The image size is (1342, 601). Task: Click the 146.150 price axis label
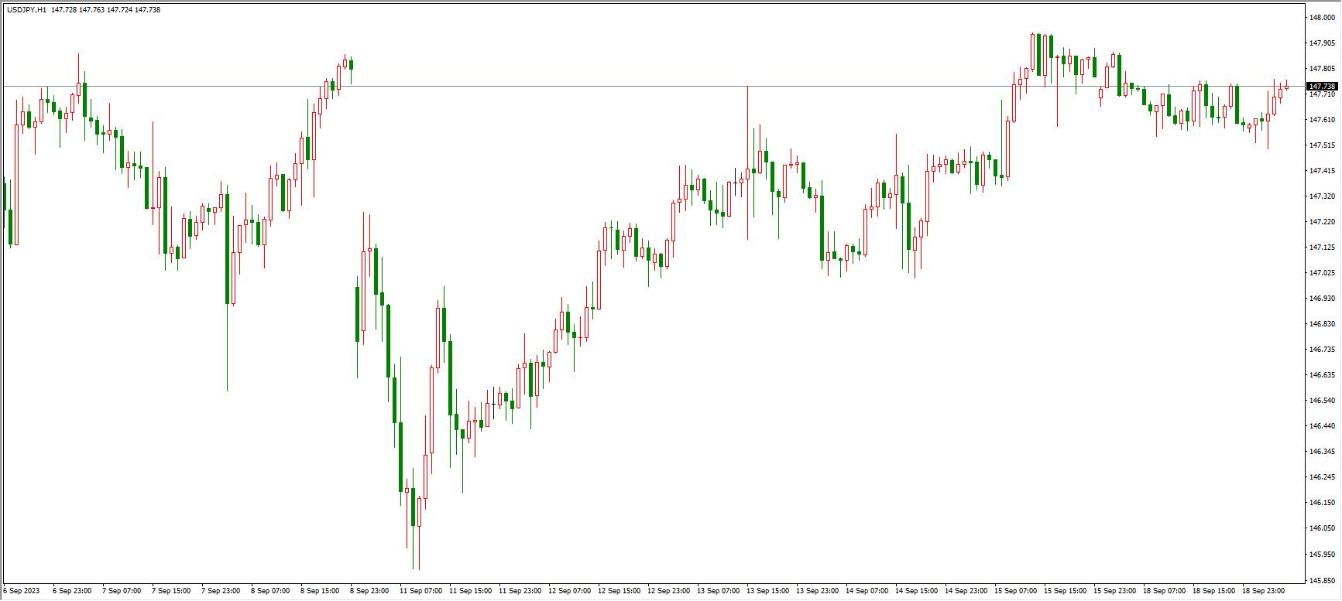tap(1322, 503)
